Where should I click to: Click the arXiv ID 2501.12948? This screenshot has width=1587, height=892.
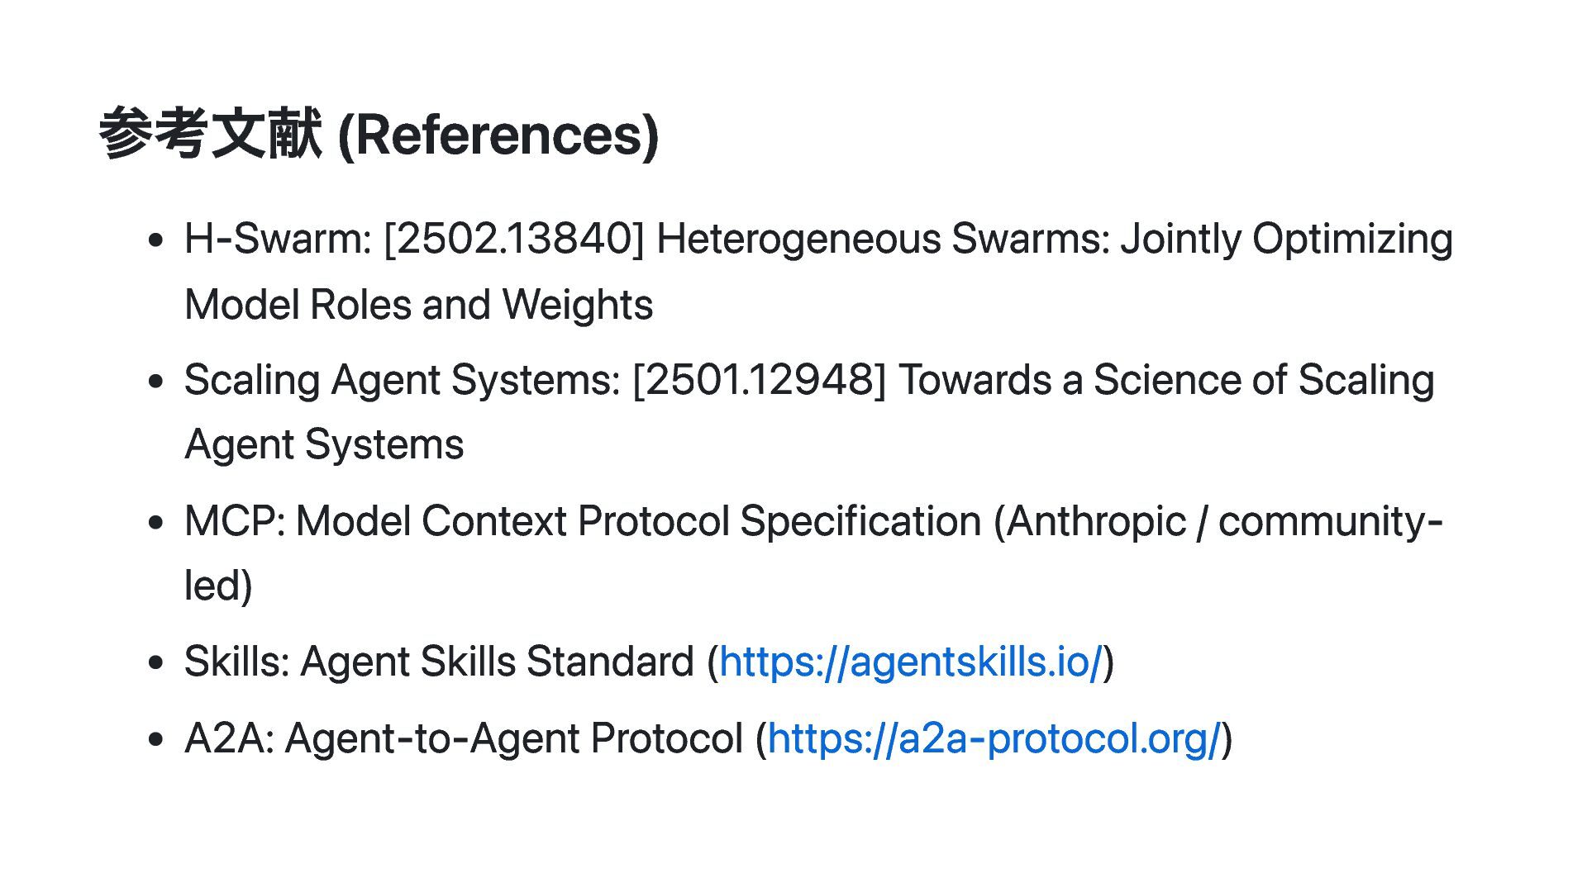point(759,381)
